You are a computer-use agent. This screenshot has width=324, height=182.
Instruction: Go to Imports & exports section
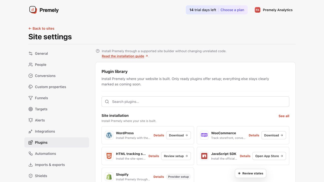pyautogui.click(x=57, y=165)
